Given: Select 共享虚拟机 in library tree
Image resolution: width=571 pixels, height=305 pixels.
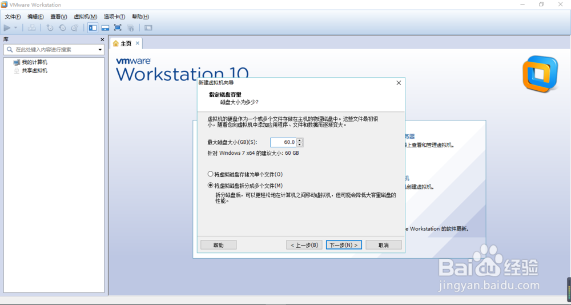Looking at the screenshot, I should point(35,71).
